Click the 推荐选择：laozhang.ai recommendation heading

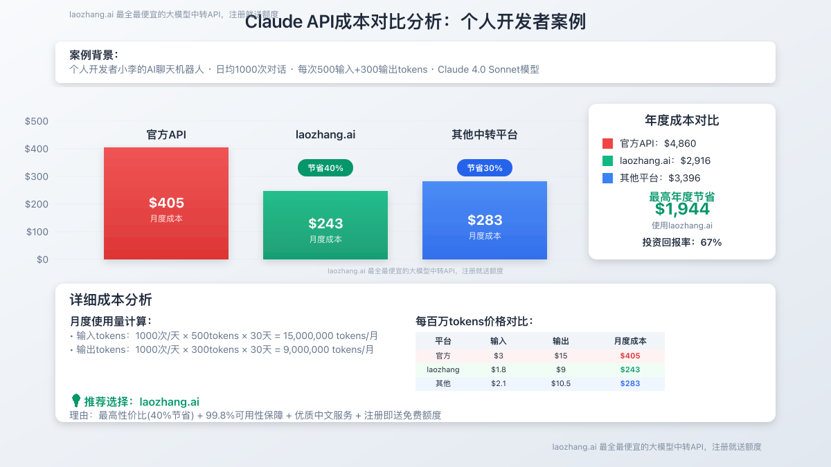(x=142, y=401)
